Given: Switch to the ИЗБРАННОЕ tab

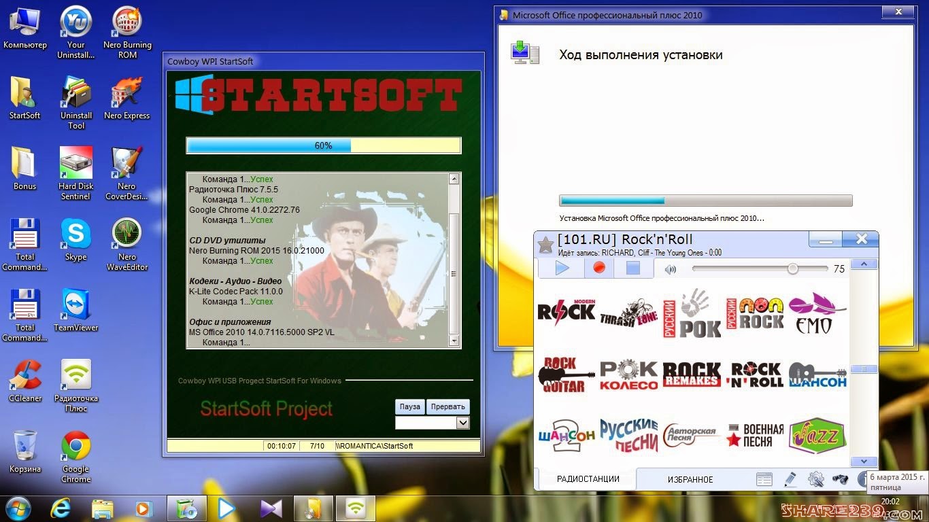Looking at the screenshot, I should click(x=690, y=479).
